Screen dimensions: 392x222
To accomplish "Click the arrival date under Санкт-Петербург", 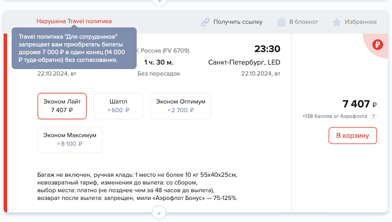I will [x=261, y=74].
